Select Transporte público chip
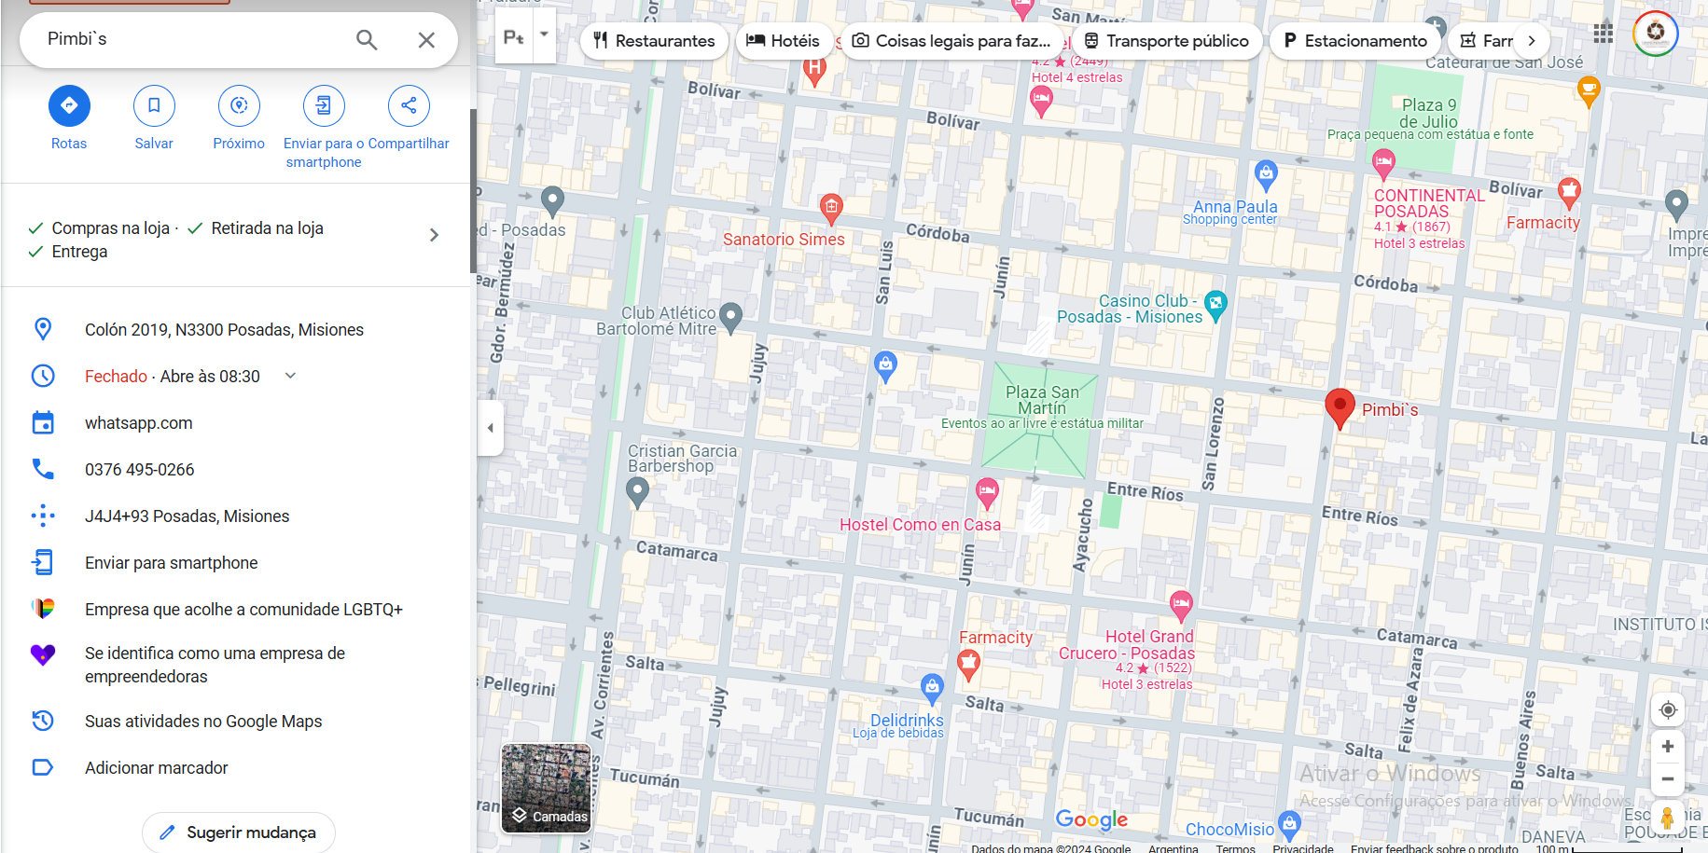 pos(1167,41)
